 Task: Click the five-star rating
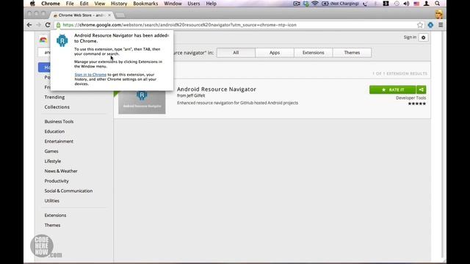[416, 103]
